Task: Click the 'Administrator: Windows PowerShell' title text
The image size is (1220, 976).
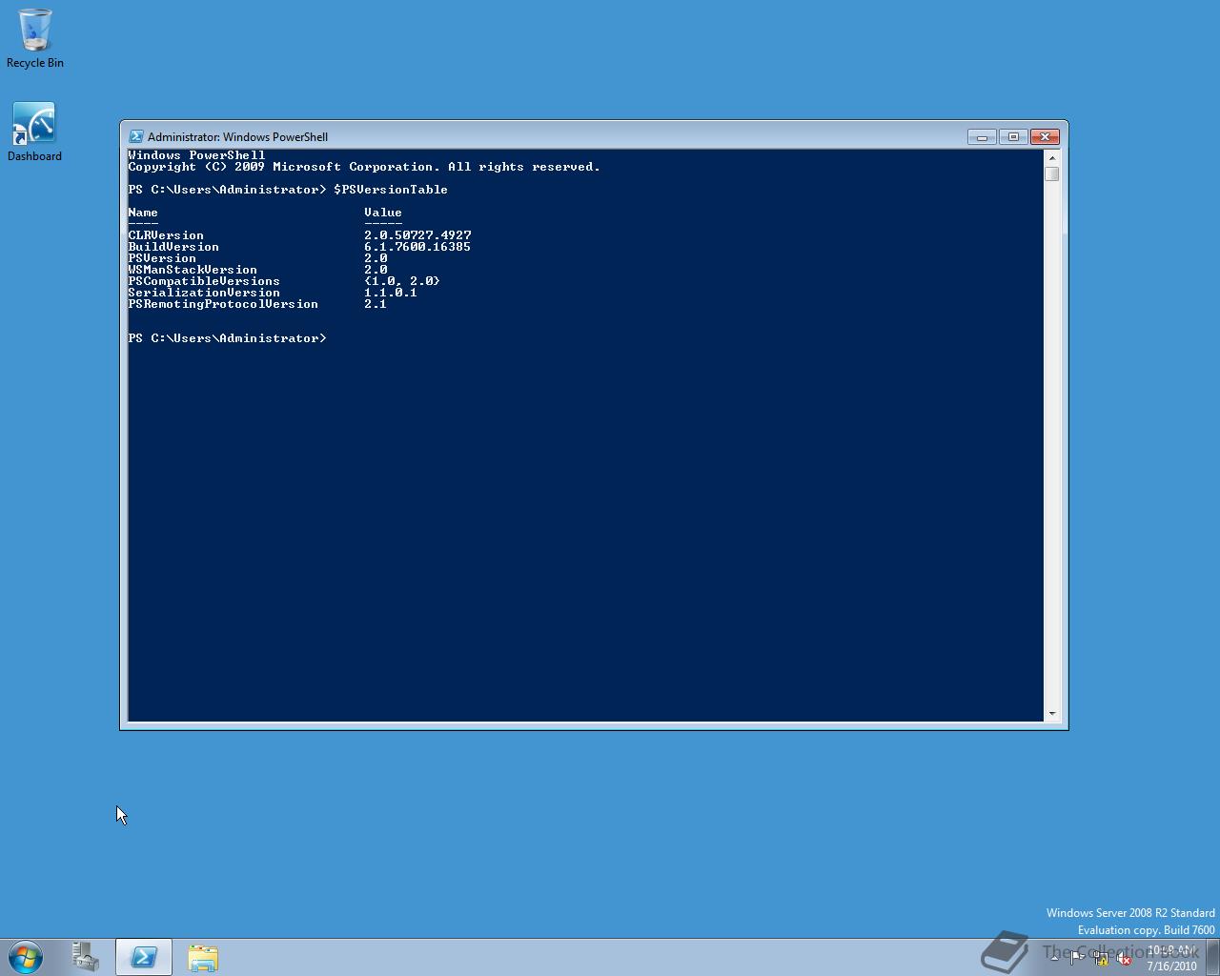Action: point(237,137)
